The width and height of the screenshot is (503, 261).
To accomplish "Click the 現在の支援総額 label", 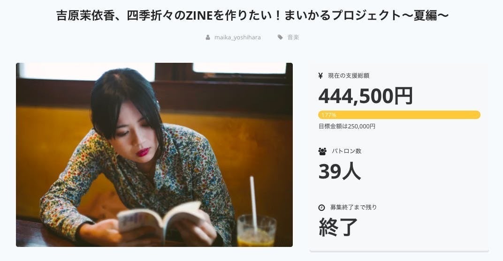I will coord(349,76).
